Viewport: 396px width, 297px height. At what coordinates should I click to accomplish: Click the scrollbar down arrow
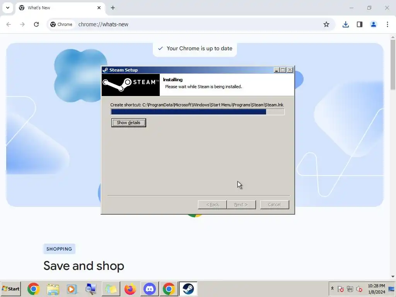[x=393, y=277]
